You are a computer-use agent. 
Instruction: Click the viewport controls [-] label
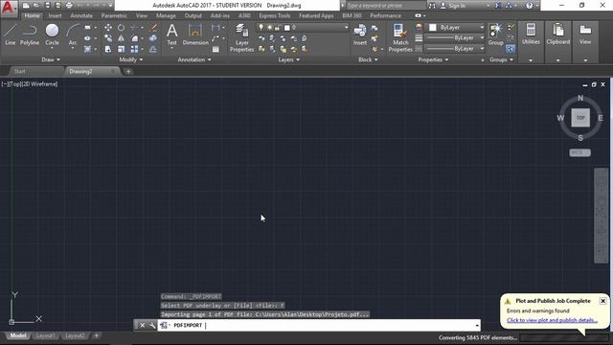coord(4,84)
